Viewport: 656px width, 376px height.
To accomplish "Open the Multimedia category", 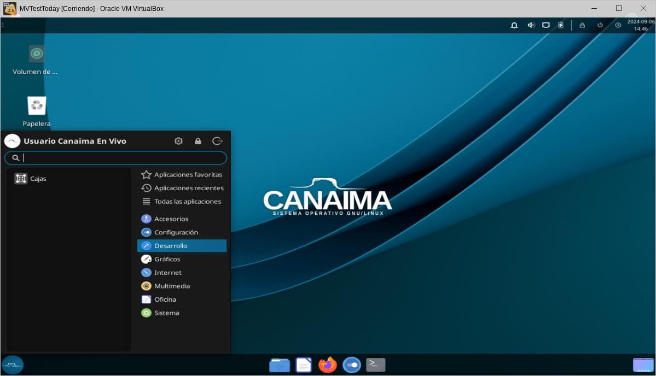I will [x=182, y=286].
